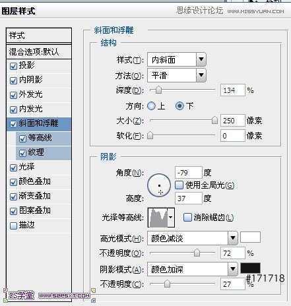Open the 光泽等高线 contour picker arrow
The image size is (291, 306).
point(171,218)
